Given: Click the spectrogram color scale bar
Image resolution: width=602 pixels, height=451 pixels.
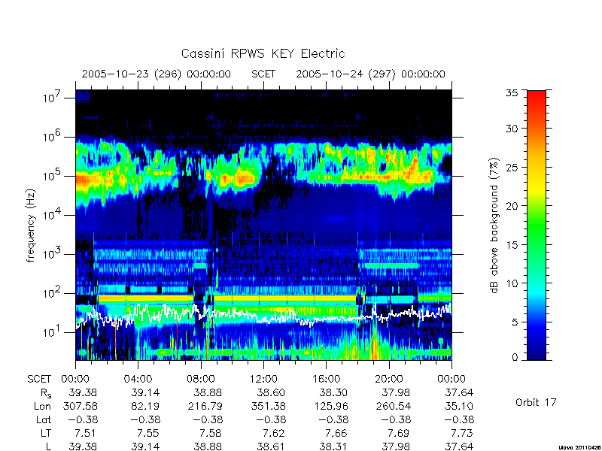Looking at the screenshot, I should point(537,225).
